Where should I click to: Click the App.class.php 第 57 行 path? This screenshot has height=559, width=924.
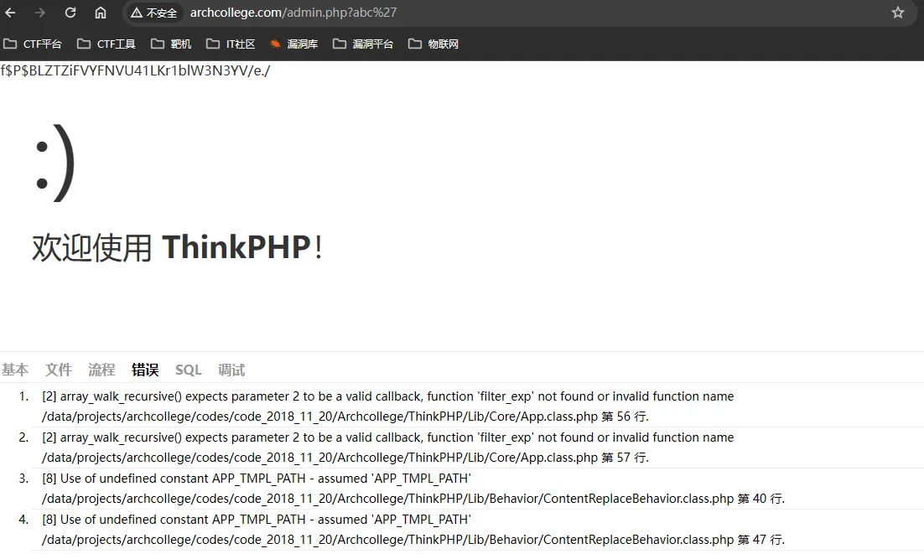[345, 458]
